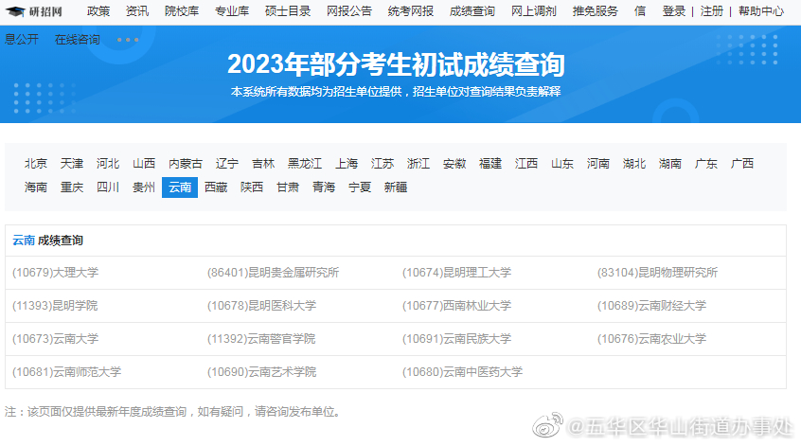The image size is (801, 446).
Task: Click the 注册 link
Action: (712, 11)
